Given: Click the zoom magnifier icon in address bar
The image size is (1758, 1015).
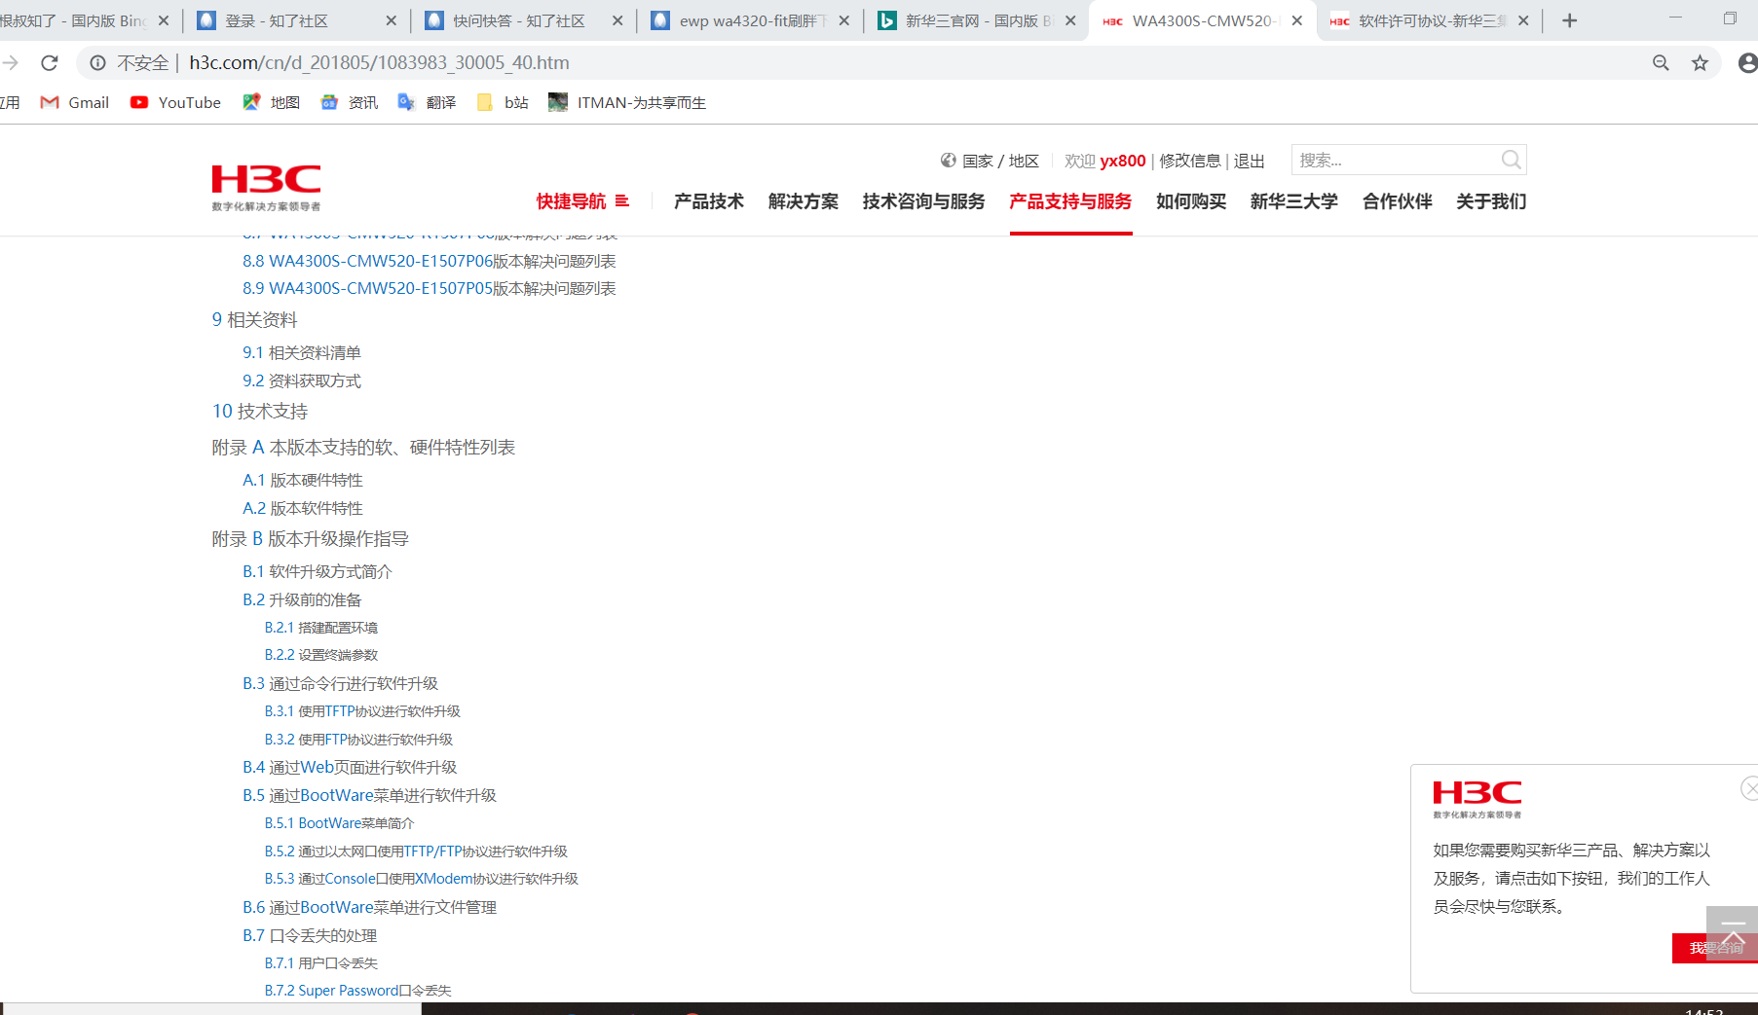Looking at the screenshot, I should (1661, 63).
